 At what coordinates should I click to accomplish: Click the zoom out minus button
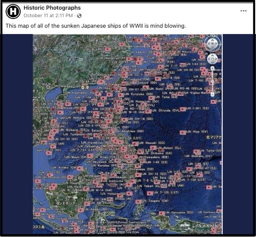213,95
